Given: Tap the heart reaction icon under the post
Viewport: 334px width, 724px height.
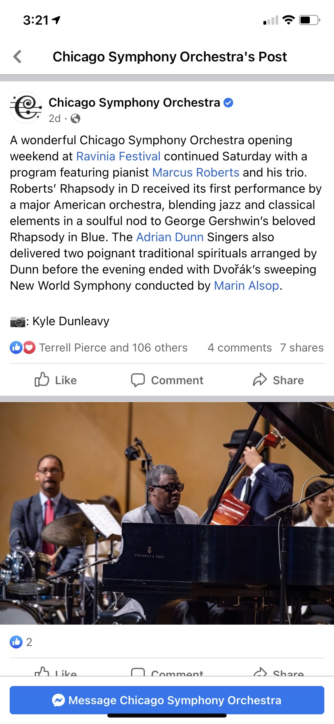Looking at the screenshot, I should click(29, 347).
